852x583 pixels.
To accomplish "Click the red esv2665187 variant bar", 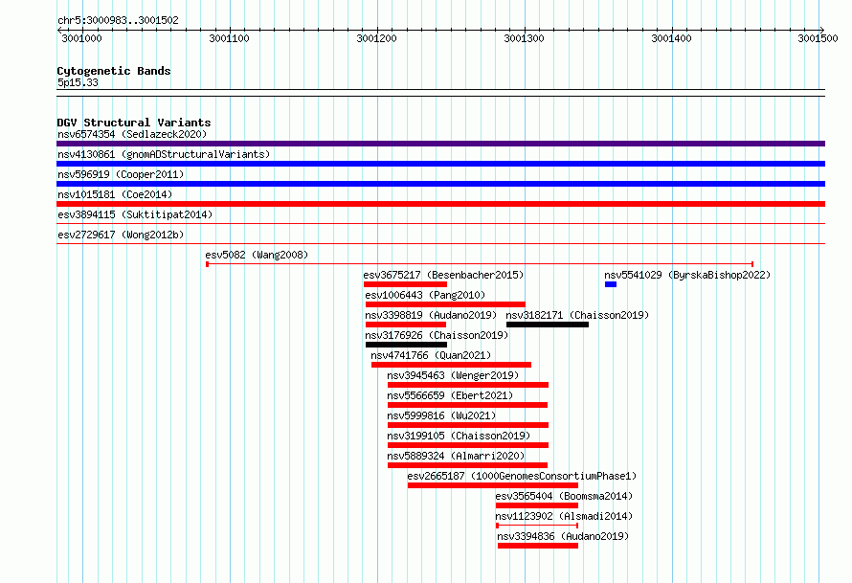I will pos(493,485).
